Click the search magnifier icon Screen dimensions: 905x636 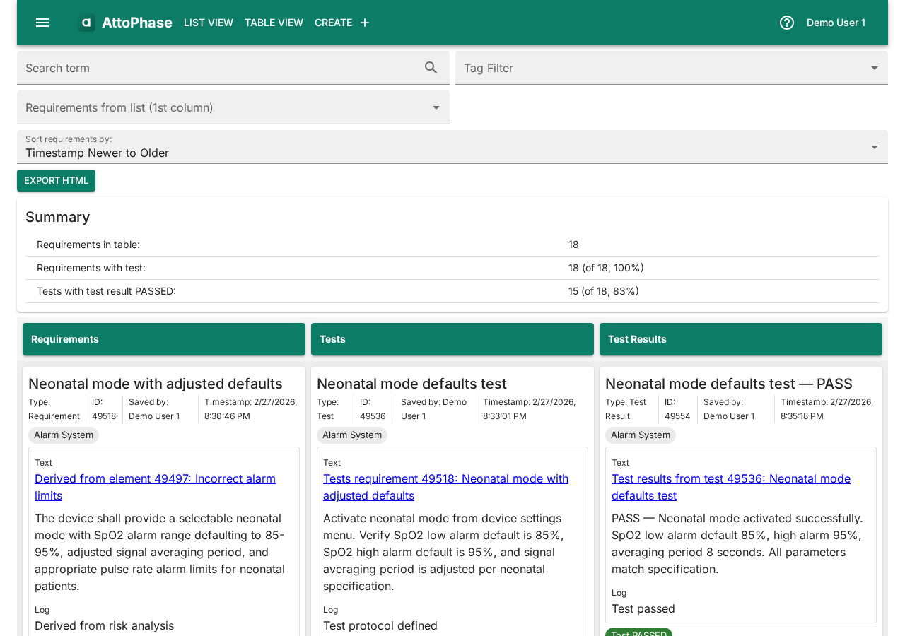431,68
